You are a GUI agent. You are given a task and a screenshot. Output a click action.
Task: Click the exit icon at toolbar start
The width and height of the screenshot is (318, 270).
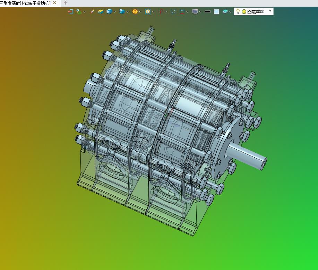[70, 11]
